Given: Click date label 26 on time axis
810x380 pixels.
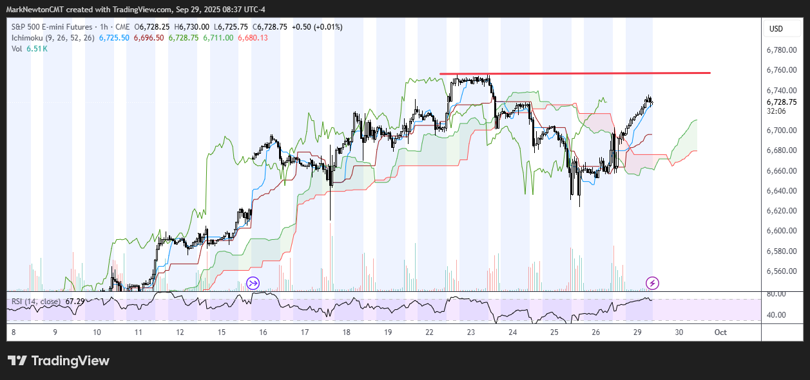Looking at the screenshot, I should point(596,332).
